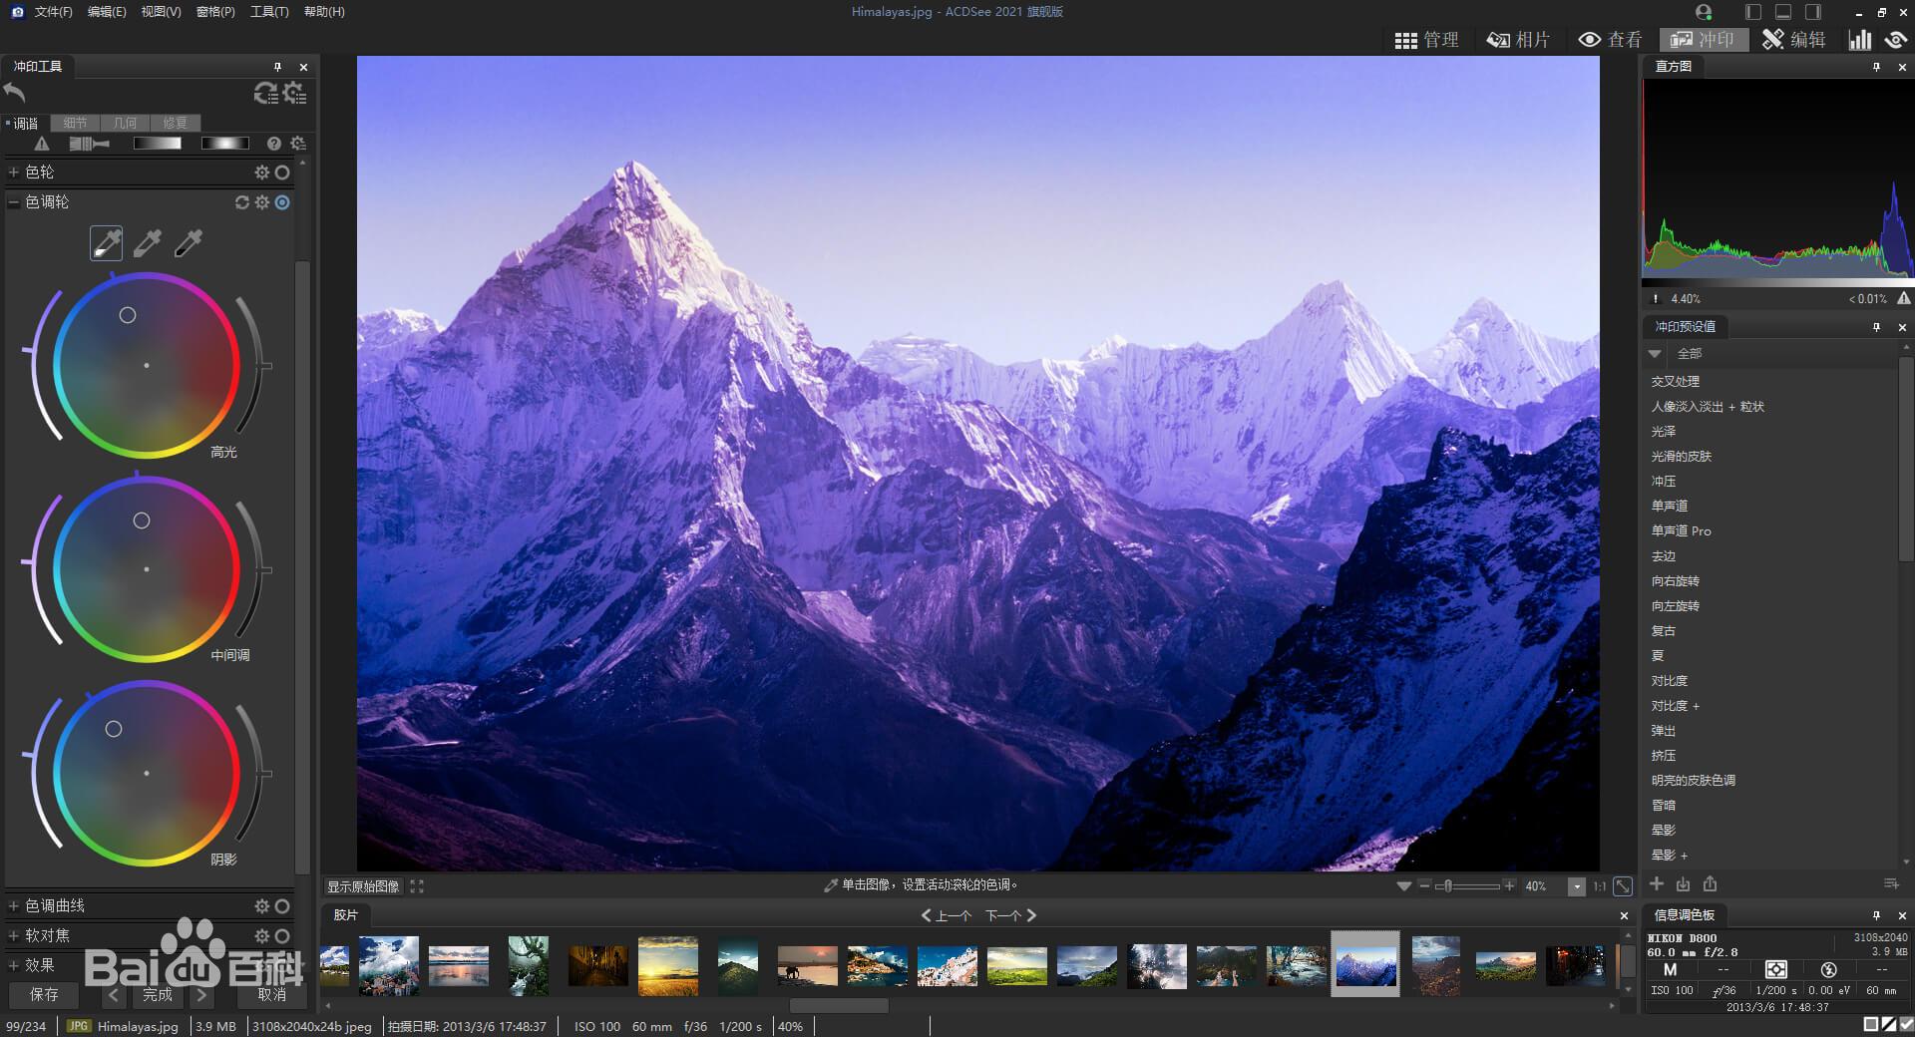Image resolution: width=1915 pixels, height=1037 pixels.
Task: Select the develop brush tool
Action: 90,144
